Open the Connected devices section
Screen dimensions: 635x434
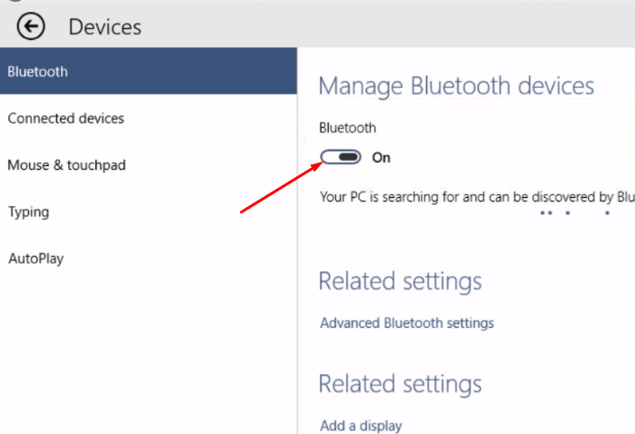pyautogui.click(x=65, y=119)
